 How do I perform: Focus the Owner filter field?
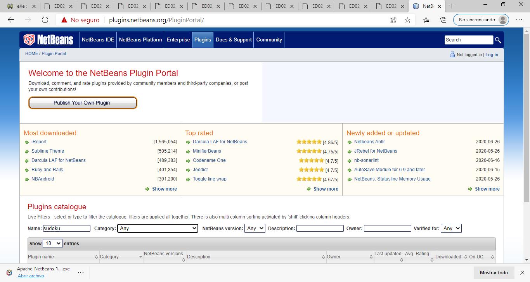coord(388,229)
